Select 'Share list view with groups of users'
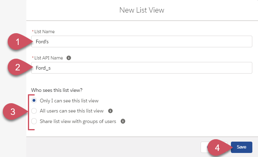This screenshot has height=157, width=258. click(34, 121)
